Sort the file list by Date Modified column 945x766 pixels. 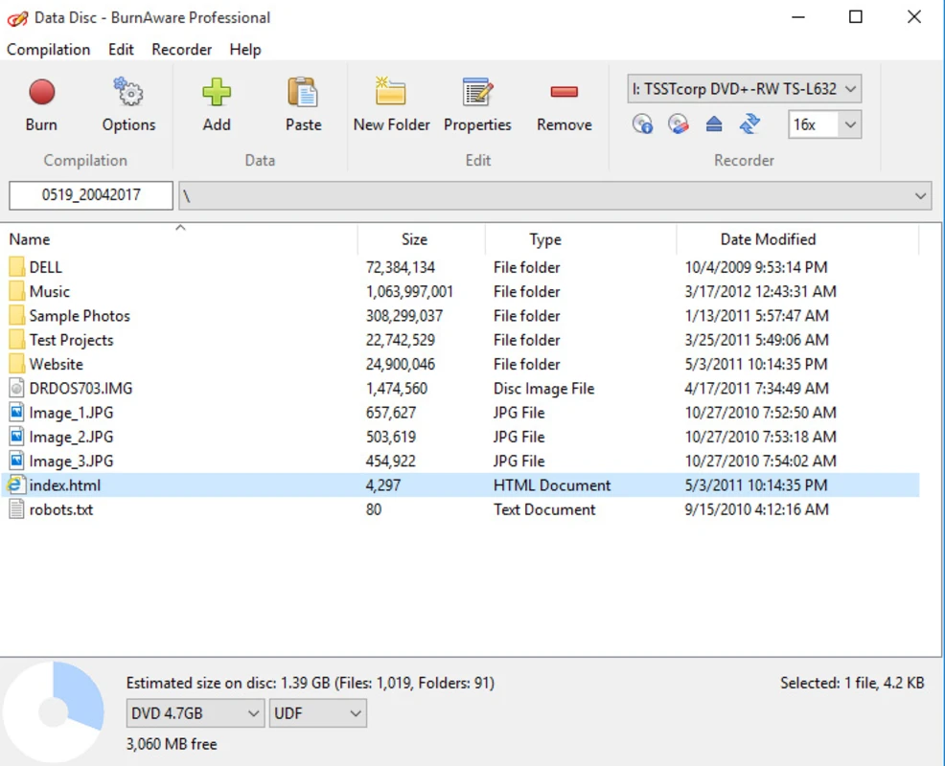pos(768,239)
